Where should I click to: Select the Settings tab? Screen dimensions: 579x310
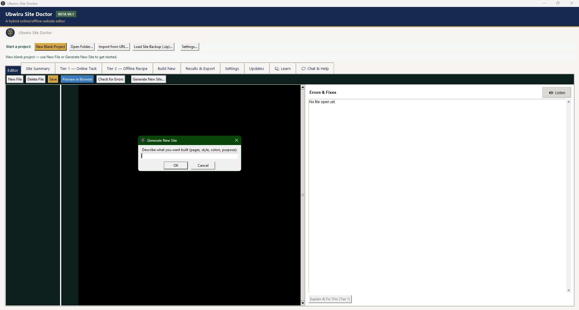pyautogui.click(x=232, y=69)
